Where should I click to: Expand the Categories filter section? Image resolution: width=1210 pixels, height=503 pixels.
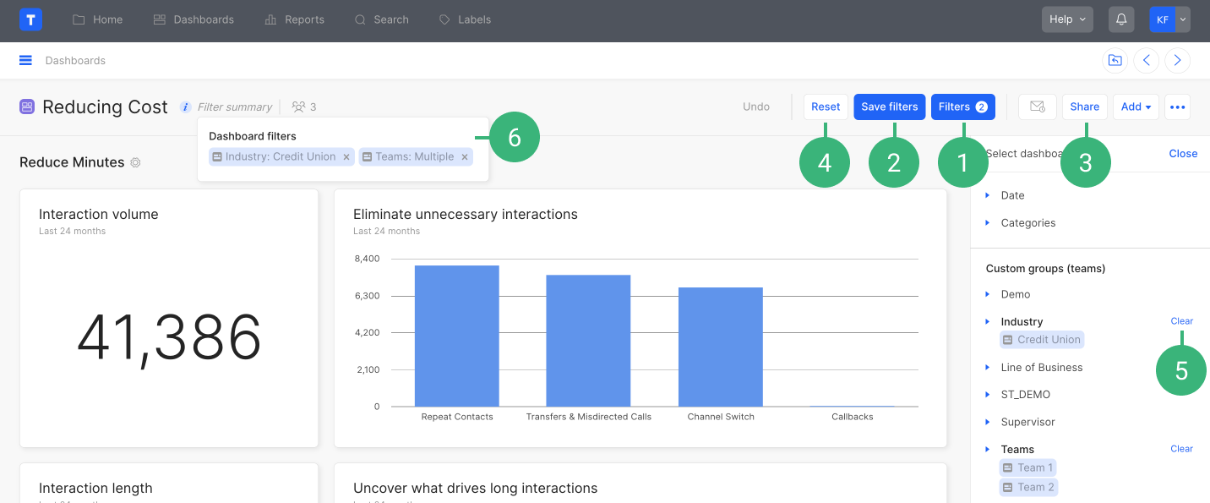[1027, 223]
